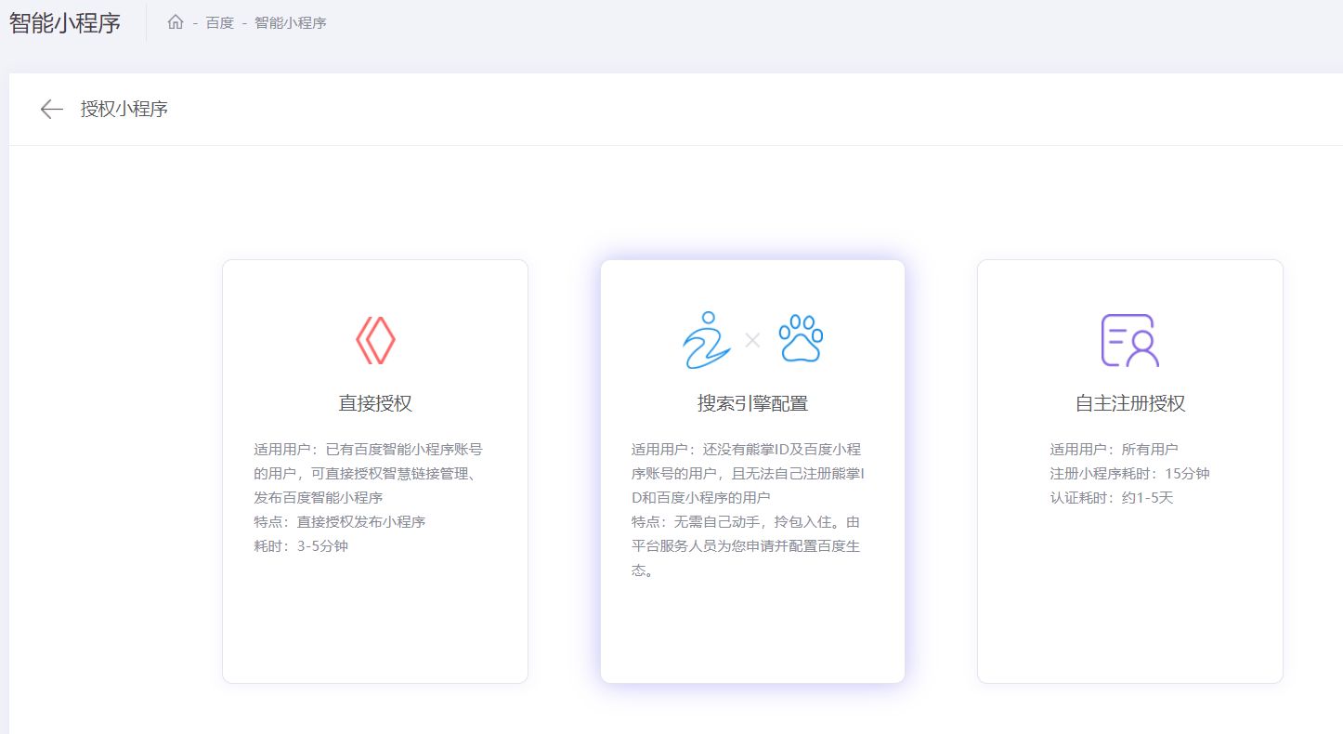Click the back arrow beside 授权小程序
1343x734 pixels.
click(x=51, y=110)
